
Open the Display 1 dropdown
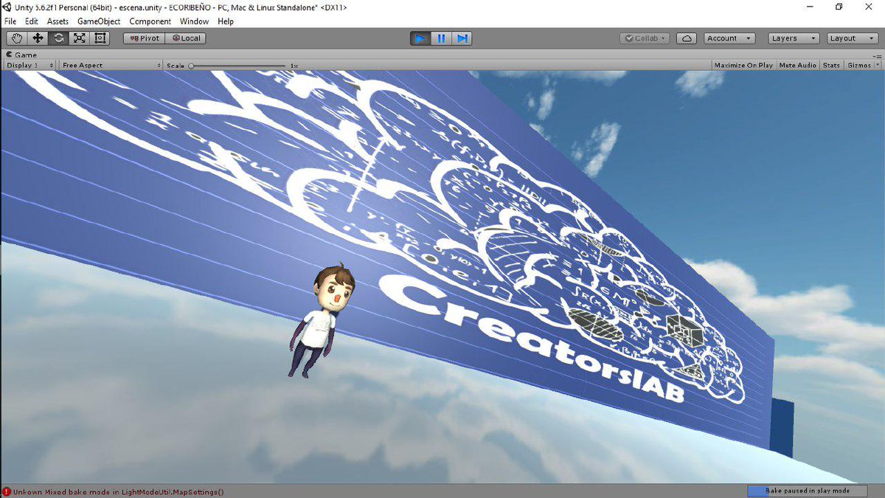point(29,65)
